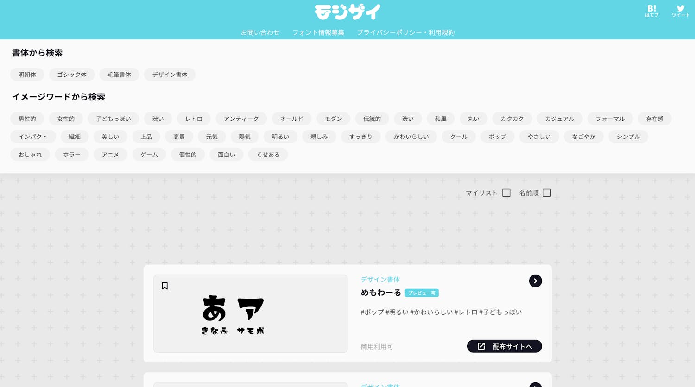
Task: Choose 毛筆書体 typeface filter
Action: (119, 75)
